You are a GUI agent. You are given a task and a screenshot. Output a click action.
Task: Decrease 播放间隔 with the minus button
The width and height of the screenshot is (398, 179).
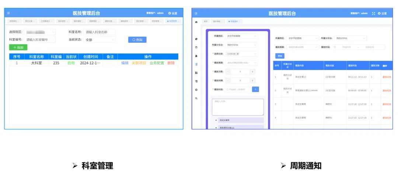coord(228,81)
